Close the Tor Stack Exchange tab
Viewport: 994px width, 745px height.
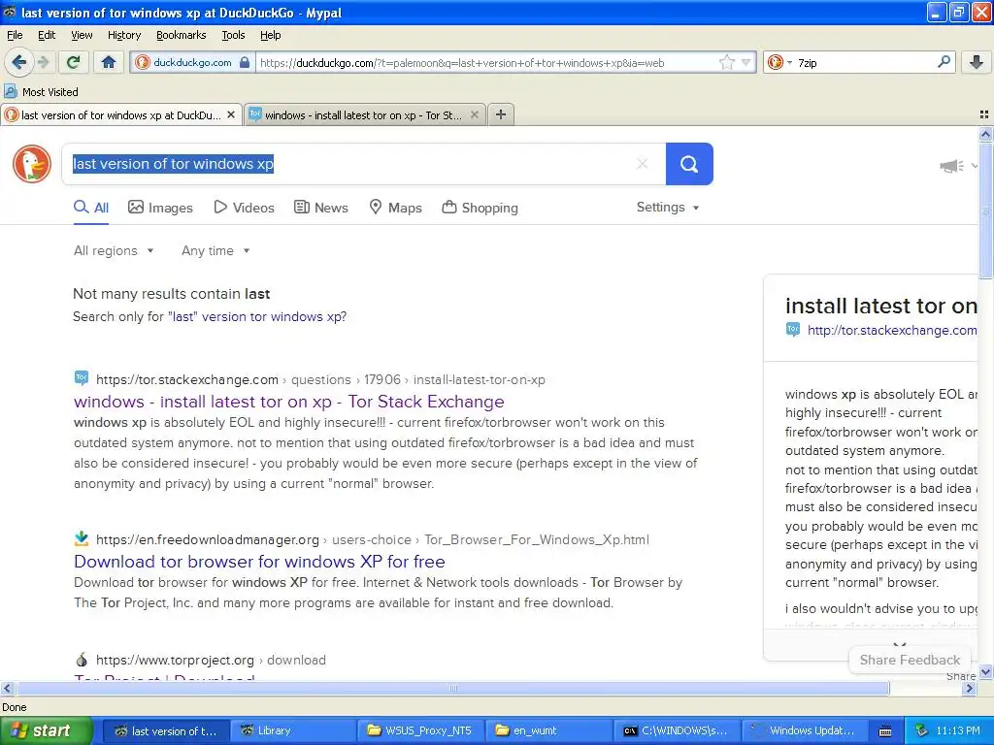tap(474, 115)
